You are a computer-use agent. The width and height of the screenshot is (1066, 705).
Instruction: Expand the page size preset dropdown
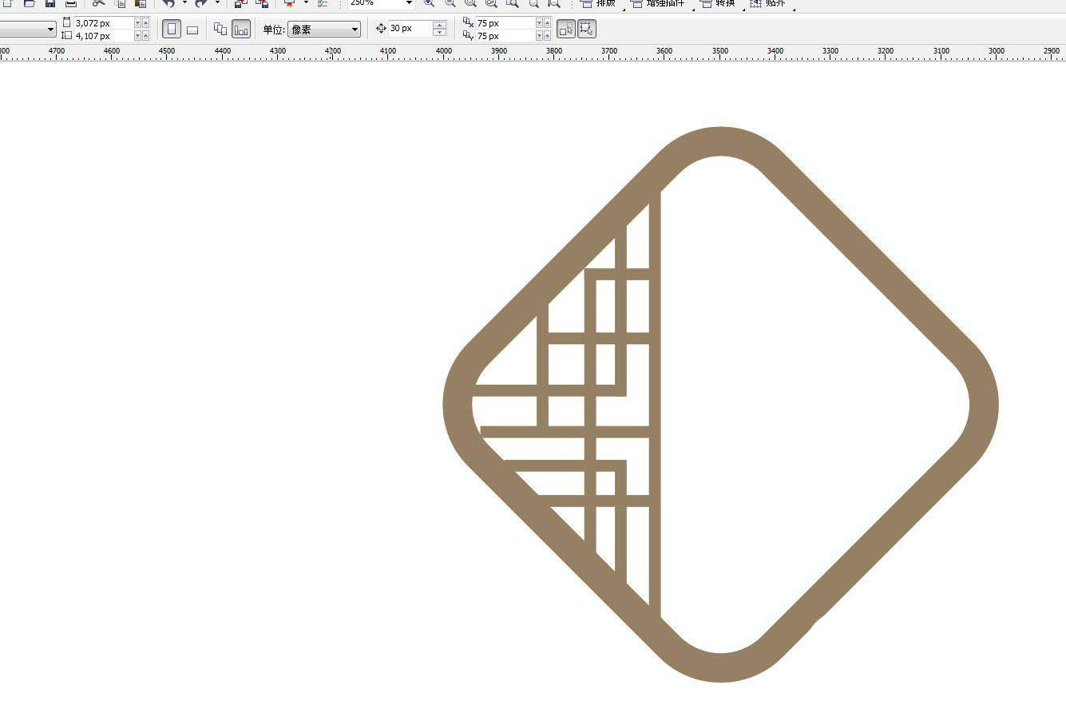pyautogui.click(x=51, y=30)
